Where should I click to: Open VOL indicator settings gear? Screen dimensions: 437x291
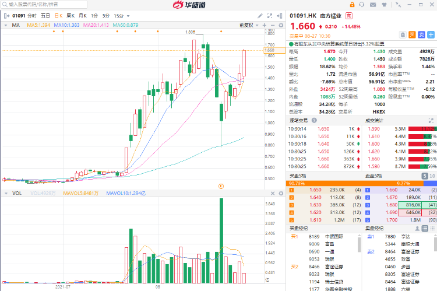pyautogui.click(x=281, y=194)
